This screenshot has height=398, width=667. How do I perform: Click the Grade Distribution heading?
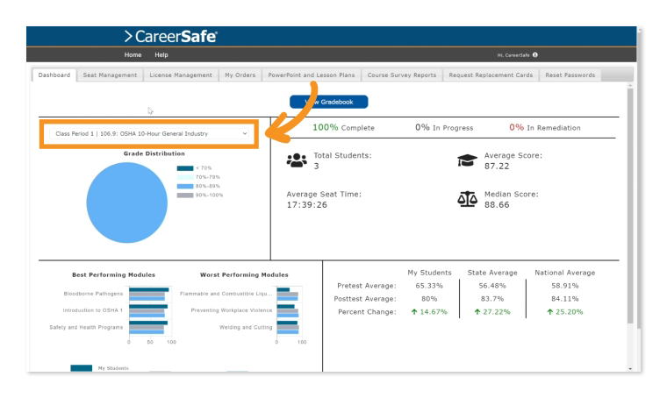(x=154, y=153)
